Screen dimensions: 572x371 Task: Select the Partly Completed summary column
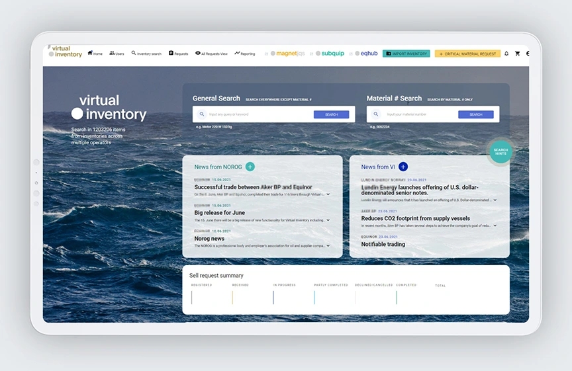pyautogui.click(x=331, y=294)
